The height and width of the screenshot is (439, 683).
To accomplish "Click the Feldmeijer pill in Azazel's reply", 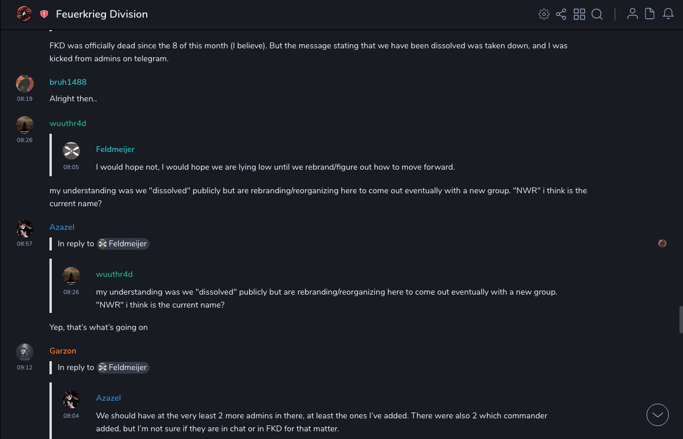I will coord(123,244).
